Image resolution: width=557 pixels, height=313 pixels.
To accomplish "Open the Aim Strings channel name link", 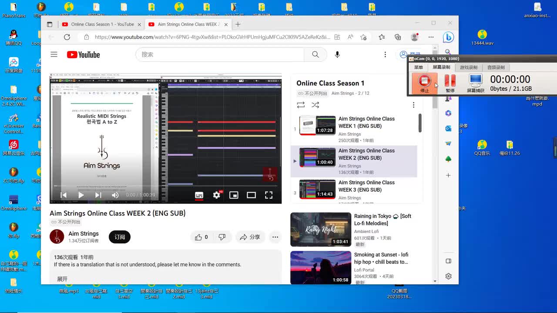I will (x=84, y=233).
